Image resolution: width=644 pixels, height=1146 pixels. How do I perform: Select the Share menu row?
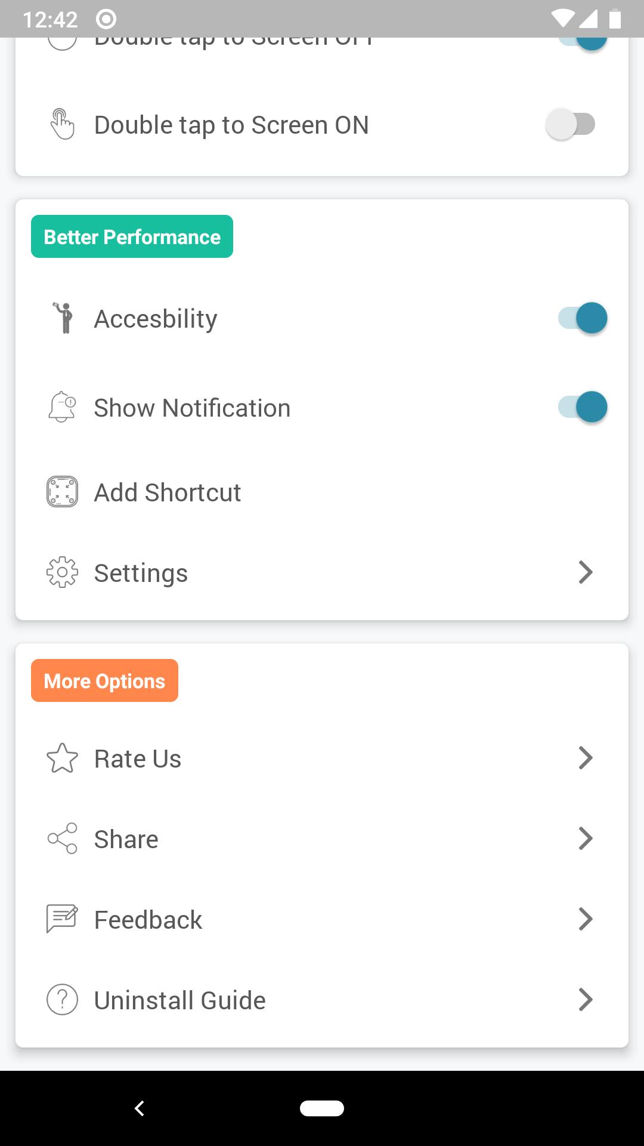coord(322,839)
